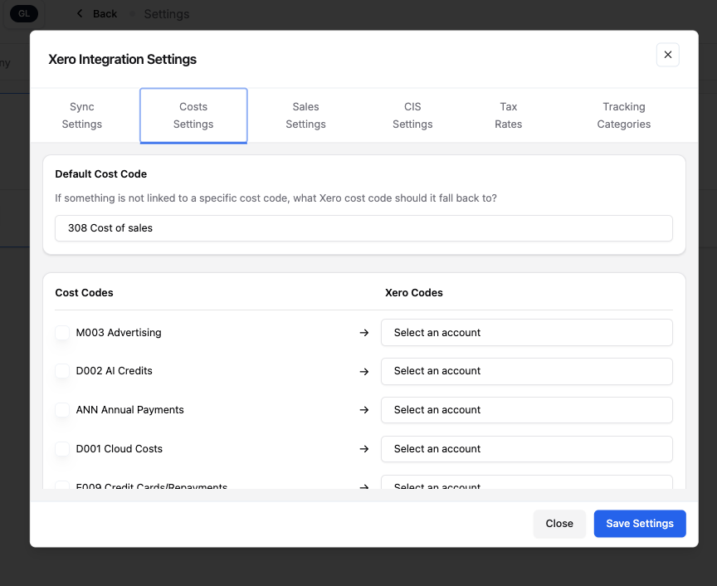Open the Default Cost Code dropdown

363,227
